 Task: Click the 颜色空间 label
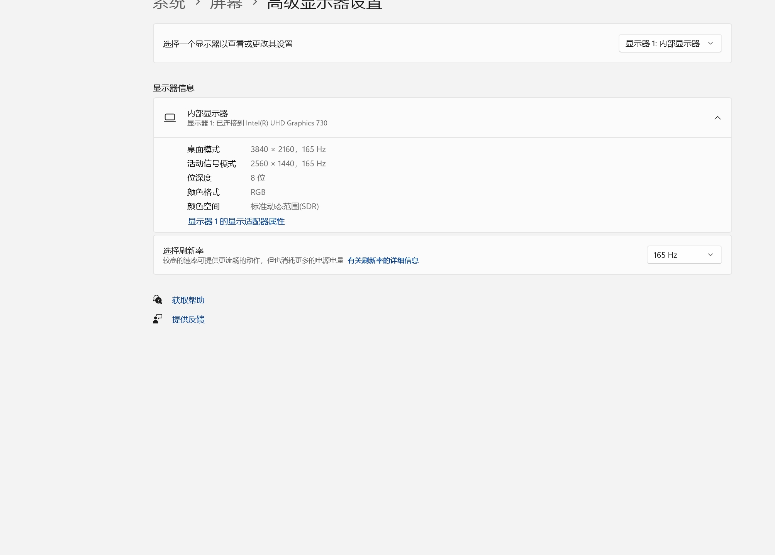pos(204,206)
